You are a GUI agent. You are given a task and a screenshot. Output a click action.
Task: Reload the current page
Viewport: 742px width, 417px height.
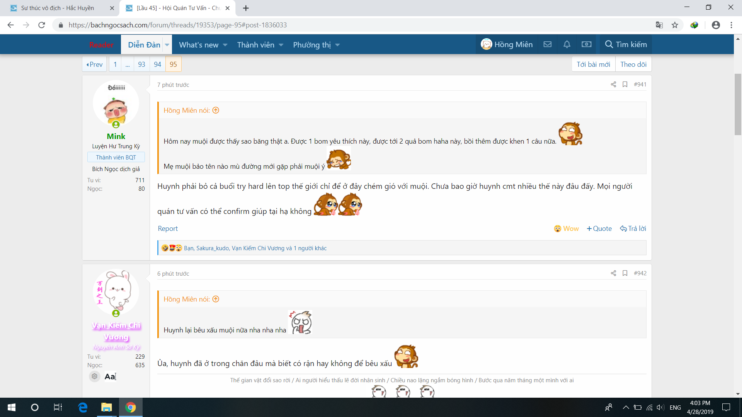(x=42, y=25)
